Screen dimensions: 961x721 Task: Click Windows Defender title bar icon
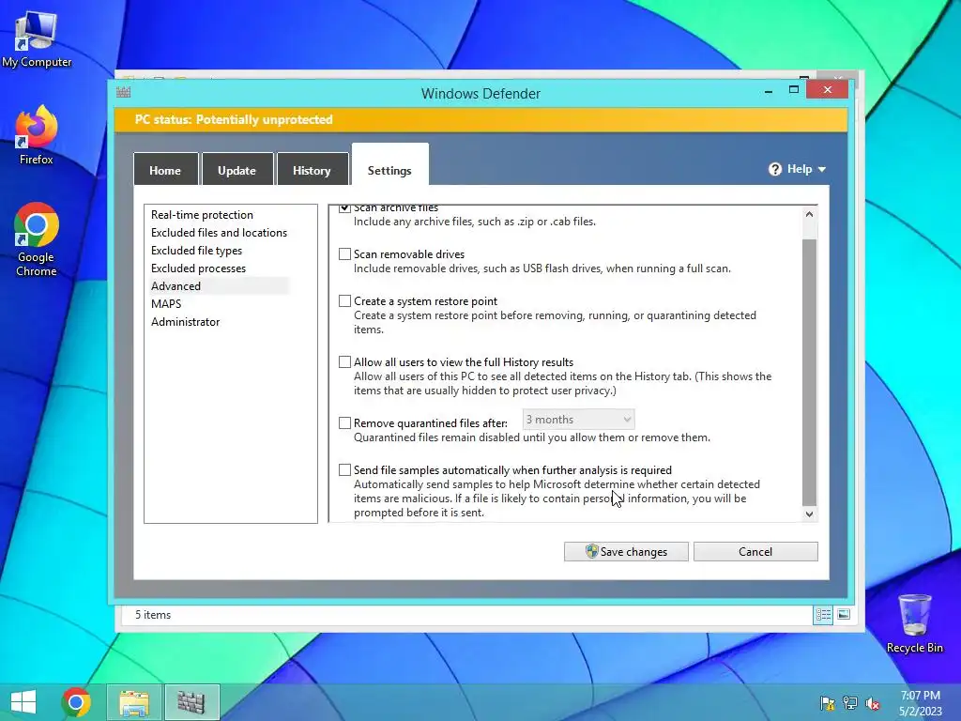124,93
